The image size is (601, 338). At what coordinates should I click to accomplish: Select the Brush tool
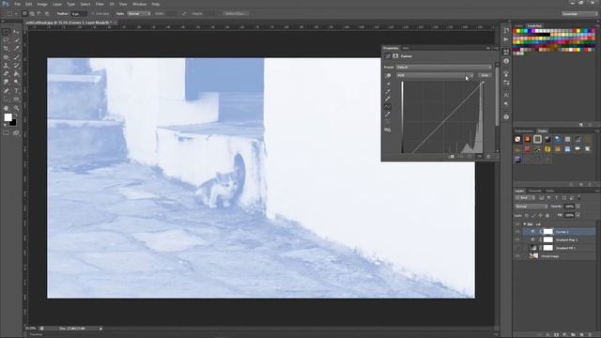coord(16,57)
